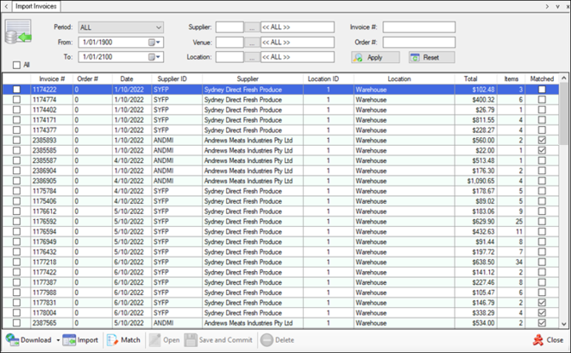This screenshot has height=353, width=571.
Task: Click the Match toolbar button
Action: click(124, 340)
